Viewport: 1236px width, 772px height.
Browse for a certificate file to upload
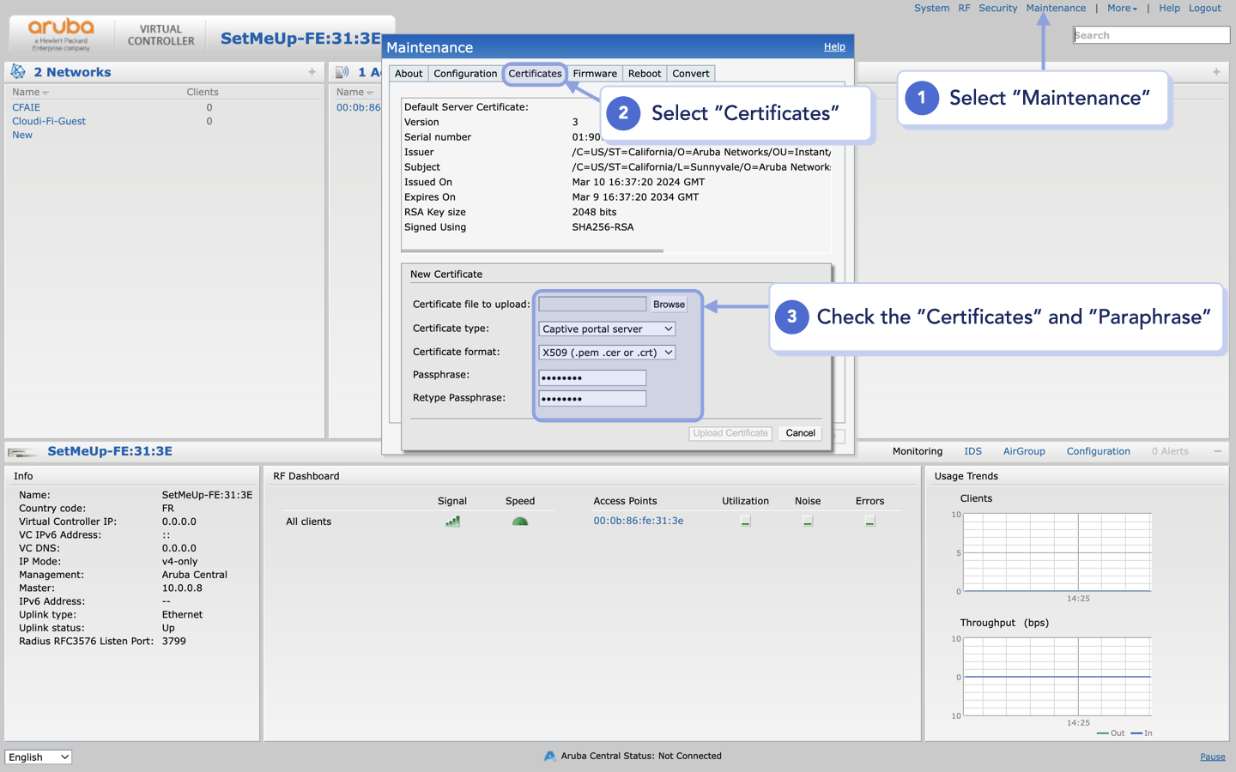pos(669,305)
